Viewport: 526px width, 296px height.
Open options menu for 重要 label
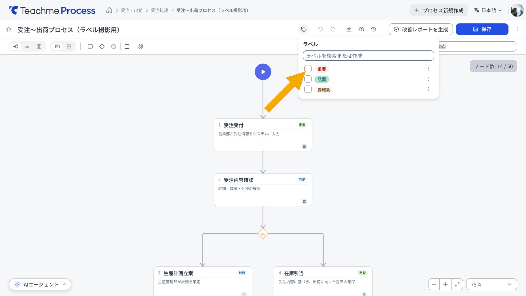point(428,69)
